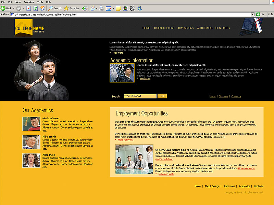Click the History toolbar icon
The image size is (274, 205).
84,8
